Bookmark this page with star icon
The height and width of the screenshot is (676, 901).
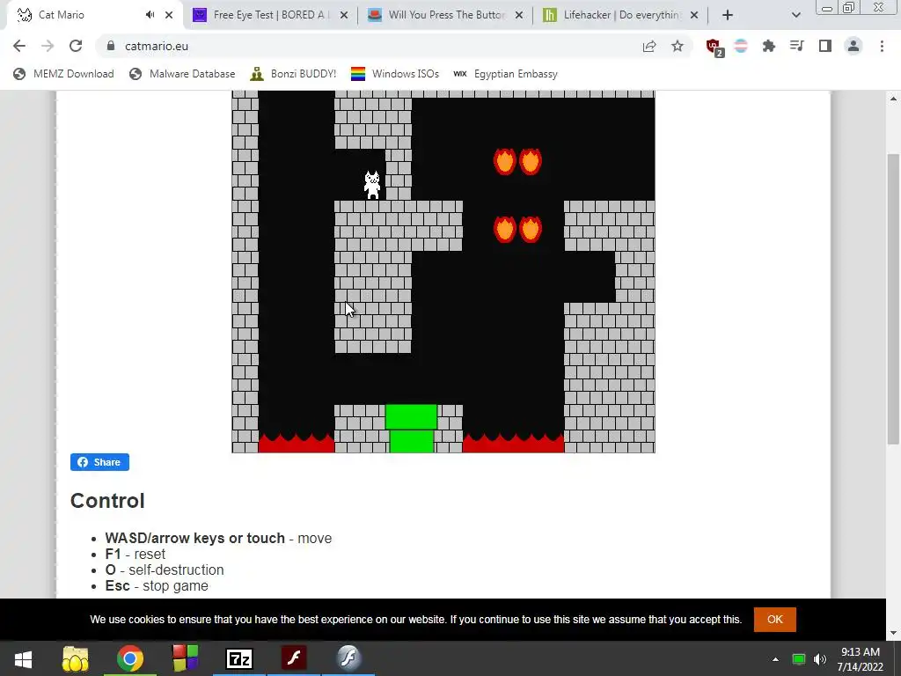[x=678, y=46]
